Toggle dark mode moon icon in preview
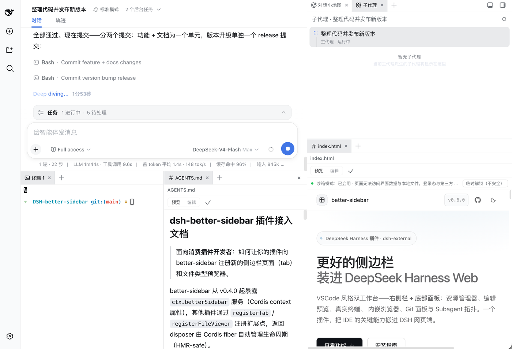Screen dimensions: 512x349 coord(493,200)
